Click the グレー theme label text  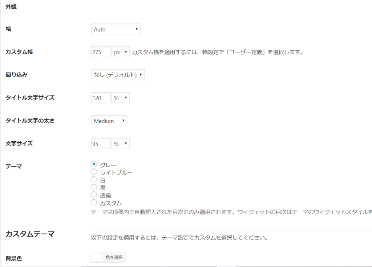click(x=108, y=165)
